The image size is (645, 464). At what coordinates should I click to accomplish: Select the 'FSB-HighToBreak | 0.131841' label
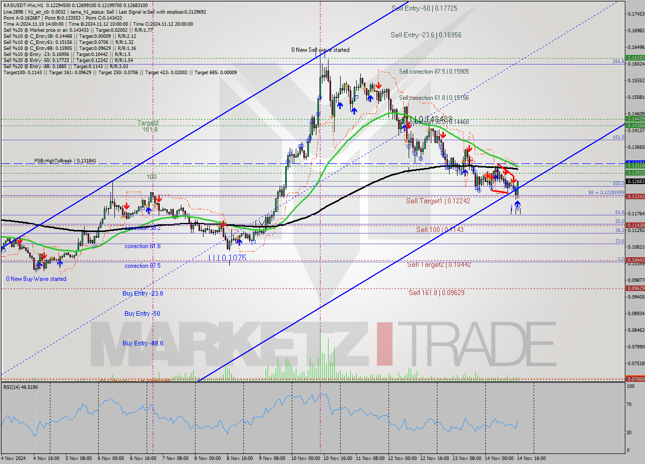[65, 161]
